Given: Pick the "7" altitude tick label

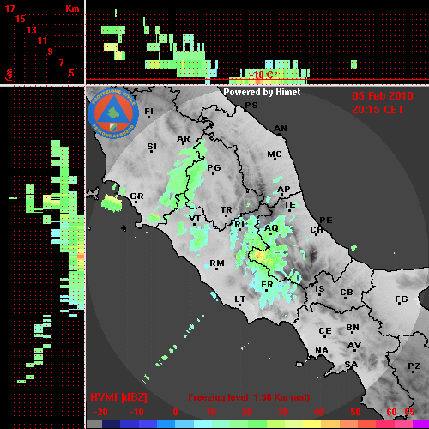Looking at the screenshot, I should click(x=61, y=63).
